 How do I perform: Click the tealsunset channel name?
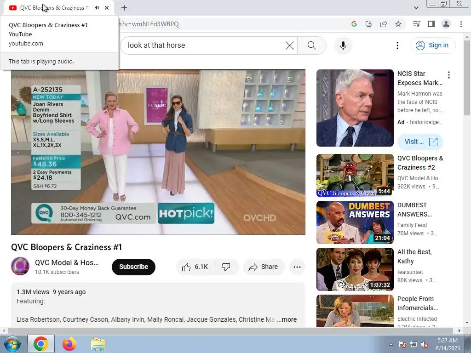(x=410, y=272)
